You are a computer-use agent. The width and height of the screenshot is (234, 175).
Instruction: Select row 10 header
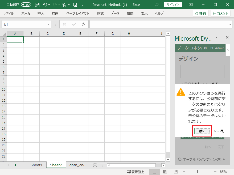[3, 89]
